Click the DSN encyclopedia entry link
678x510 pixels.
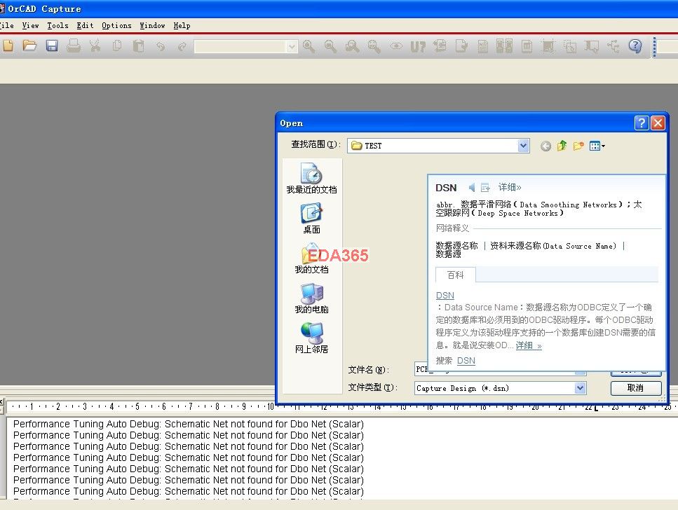(445, 296)
